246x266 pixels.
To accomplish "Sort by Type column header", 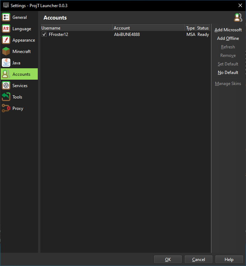I will 190,28.
